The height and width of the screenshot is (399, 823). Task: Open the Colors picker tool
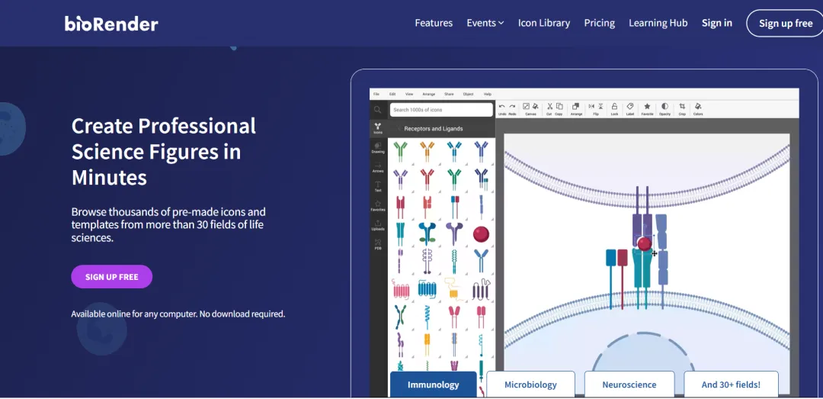pos(698,108)
